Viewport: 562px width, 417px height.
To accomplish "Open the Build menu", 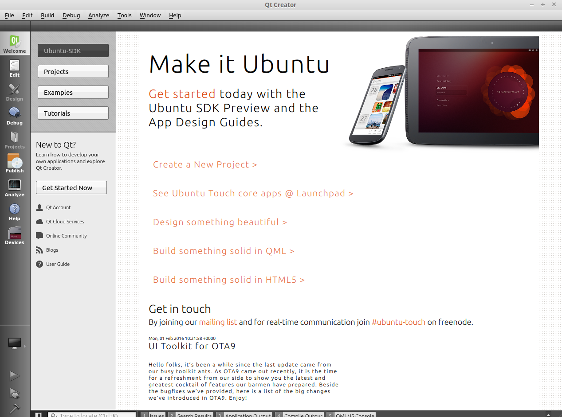I will (47, 15).
